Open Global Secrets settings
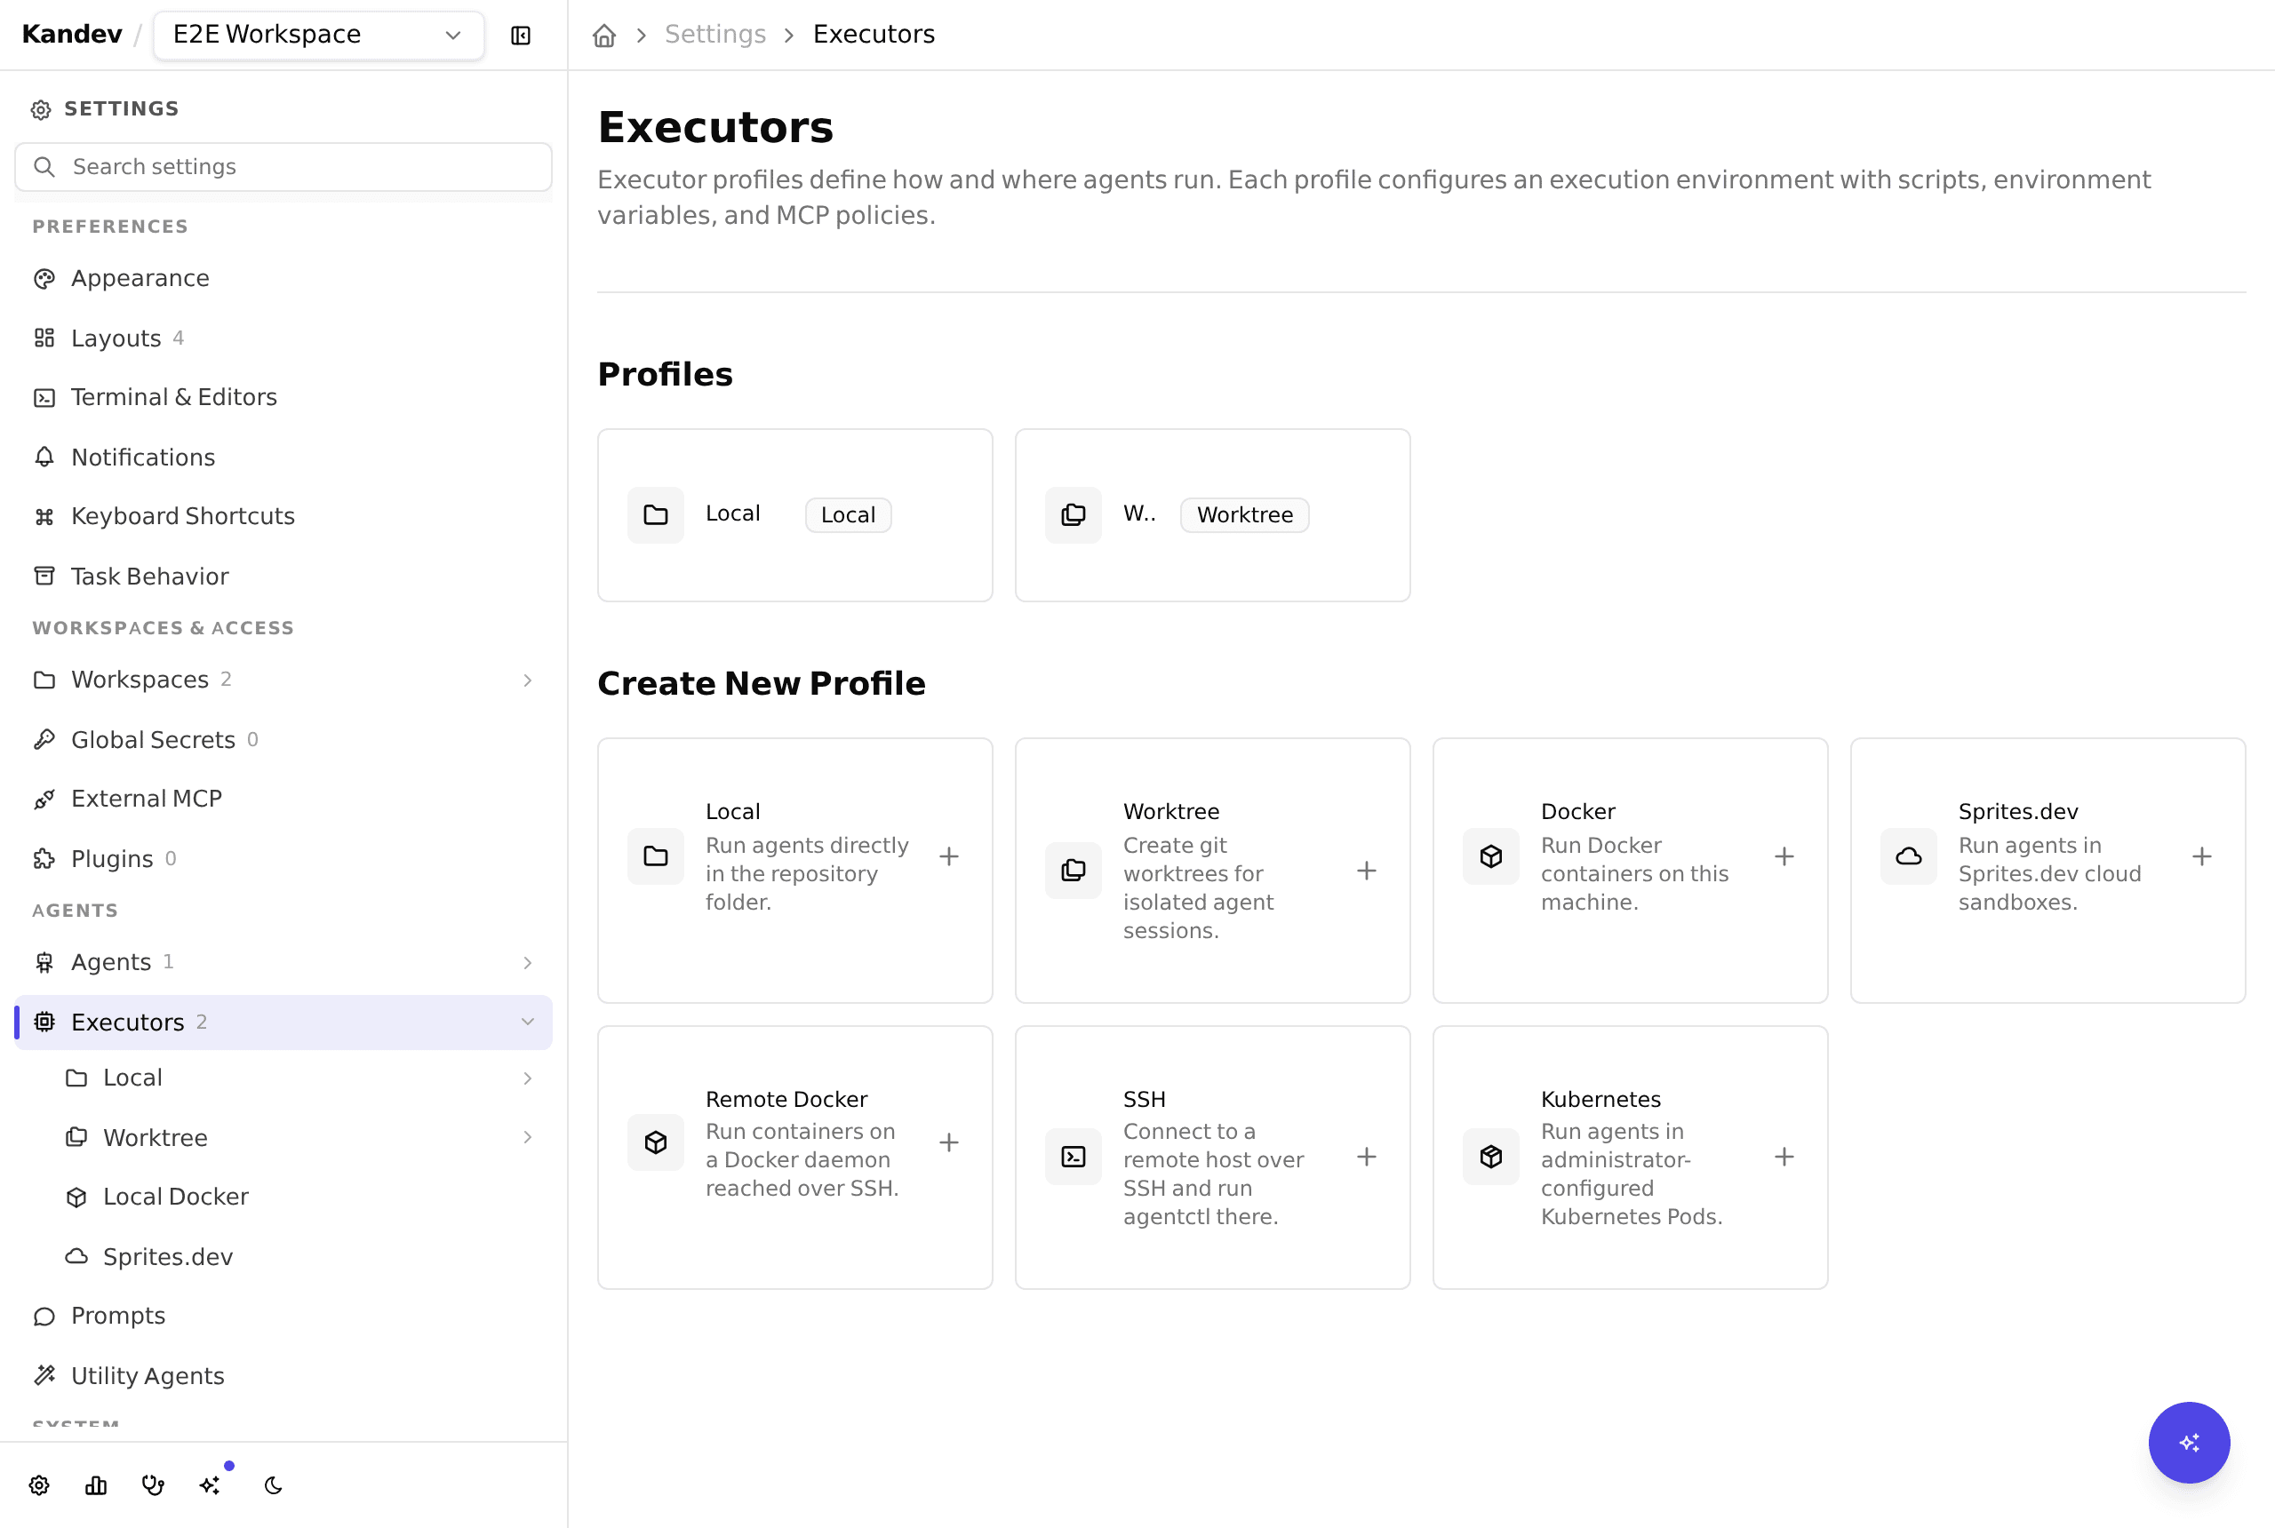 pos(283,740)
